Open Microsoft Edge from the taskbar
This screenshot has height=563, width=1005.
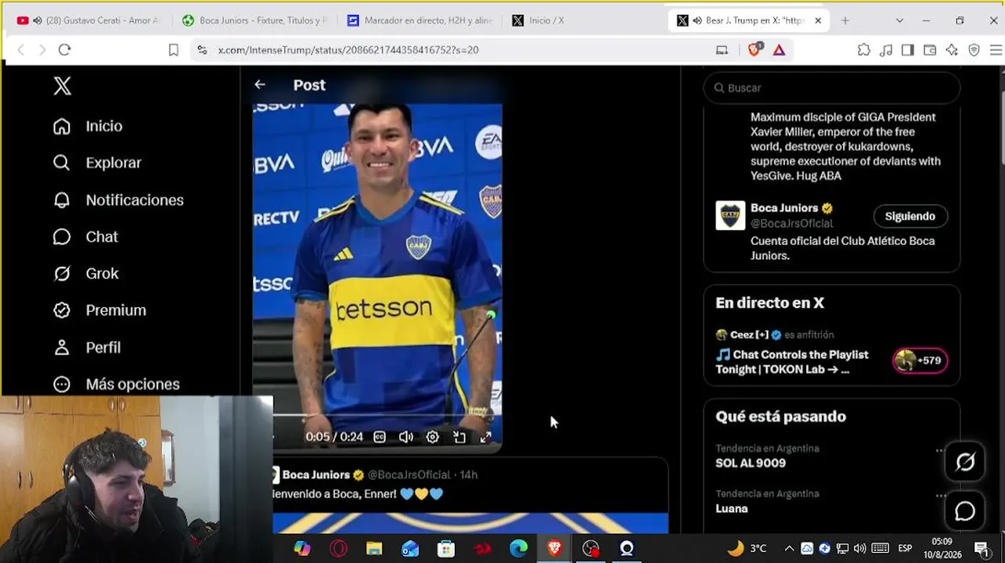(518, 548)
